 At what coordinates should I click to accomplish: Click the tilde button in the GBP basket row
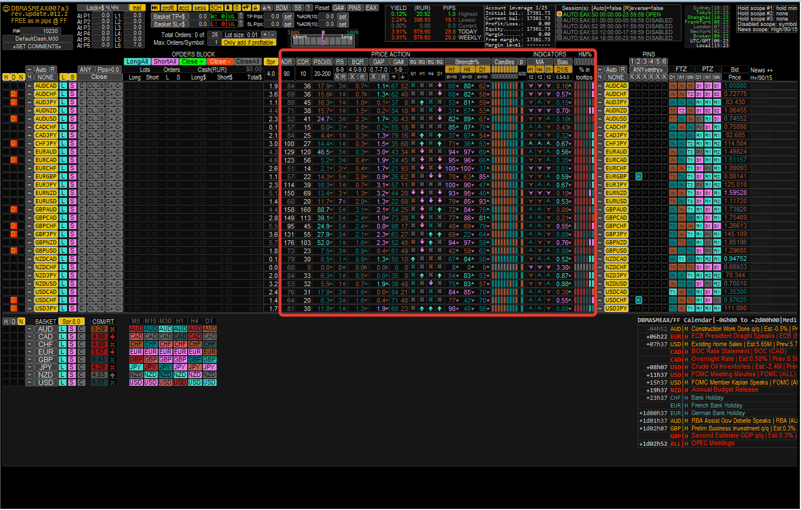(29, 359)
